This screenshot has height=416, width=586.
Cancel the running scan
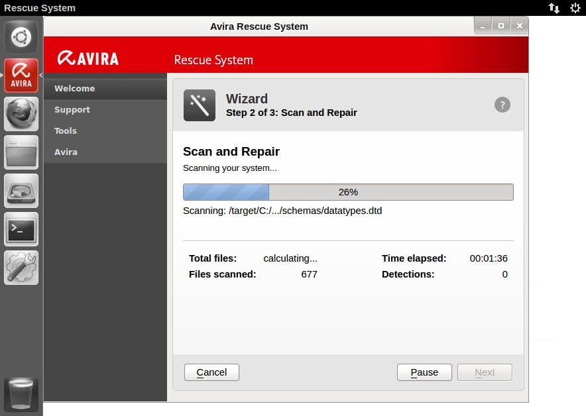coord(211,372)
